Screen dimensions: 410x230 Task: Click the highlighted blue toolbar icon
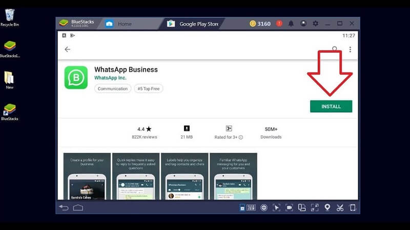242,208
